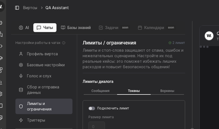Switch to Воркены limit tab
This screenshot has height=129, width=219.
167,91
